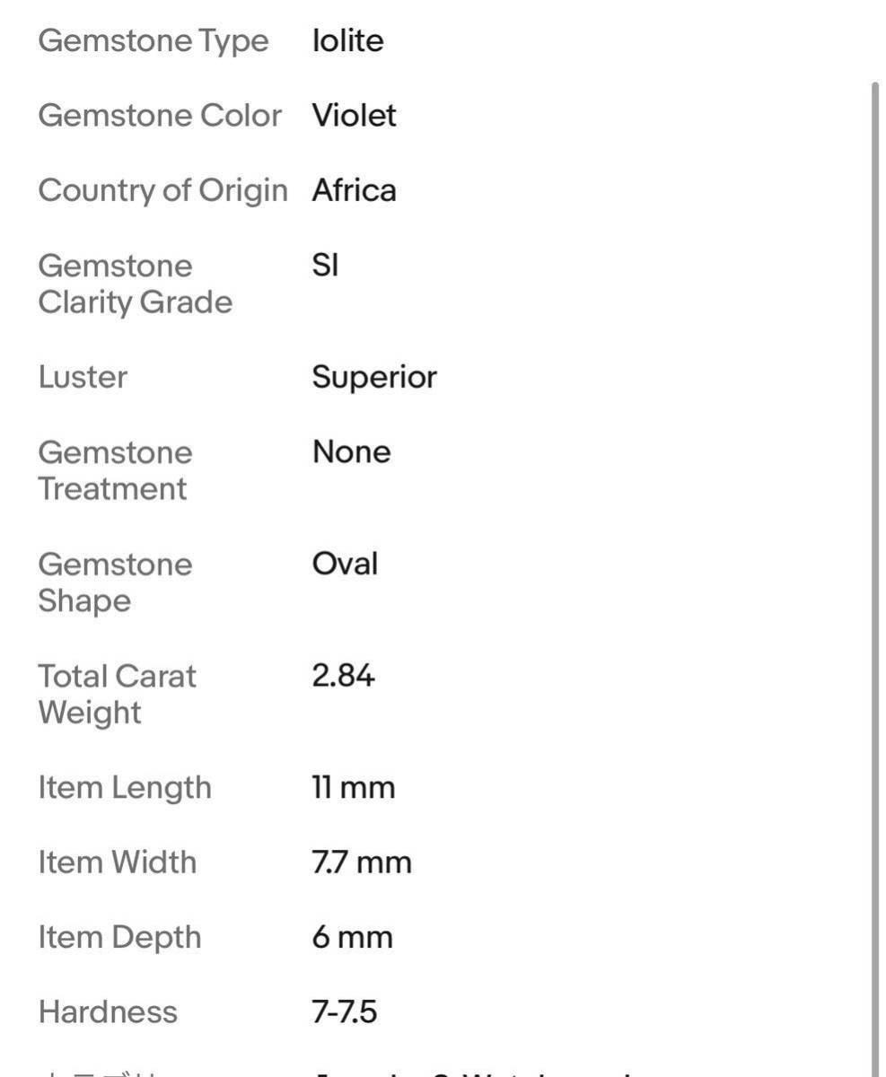Click the vertical scrollbar on the right
Screen dimensions: 886x1077
point(875,574)
